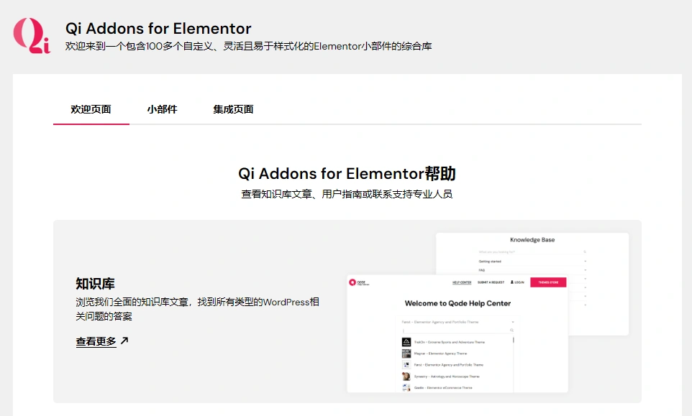The height and width of the screenshot is (416, 692).
Task: Click the search icon in the Knowledge Base field
Action: [x=585, y=251]
